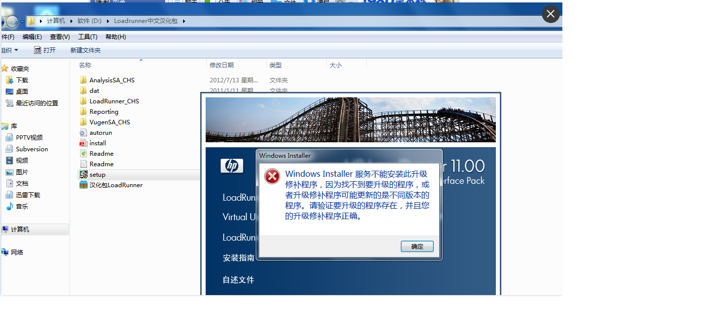Image resolution: width=717 pixels, height=335 pixels.
Task: Select the install PDF file icon
Action: 84,143
